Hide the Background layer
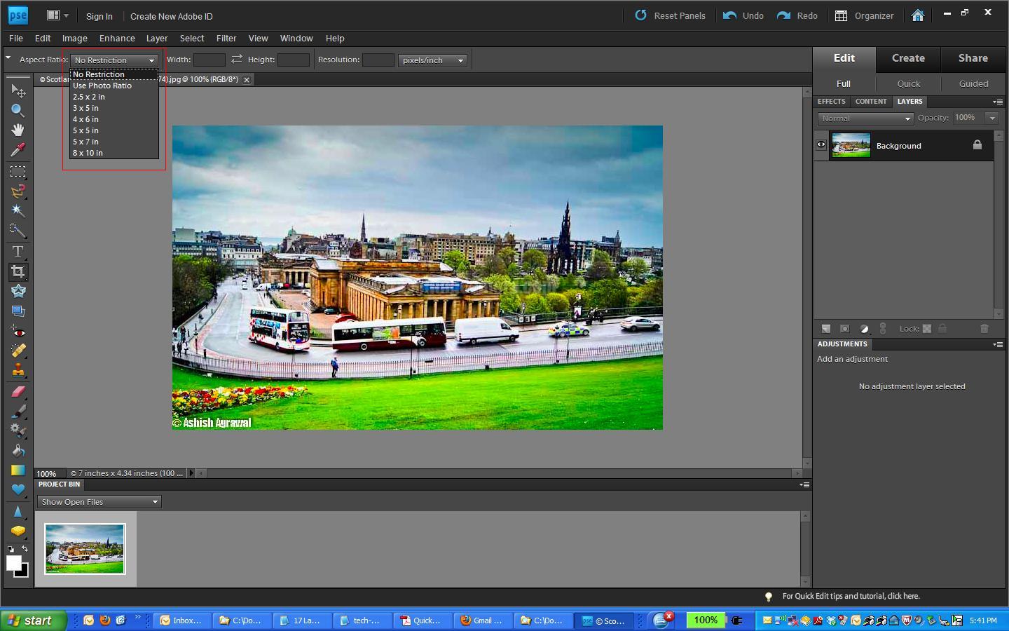The width and height of the screenshot is (1009, 631). click(821, 144)
